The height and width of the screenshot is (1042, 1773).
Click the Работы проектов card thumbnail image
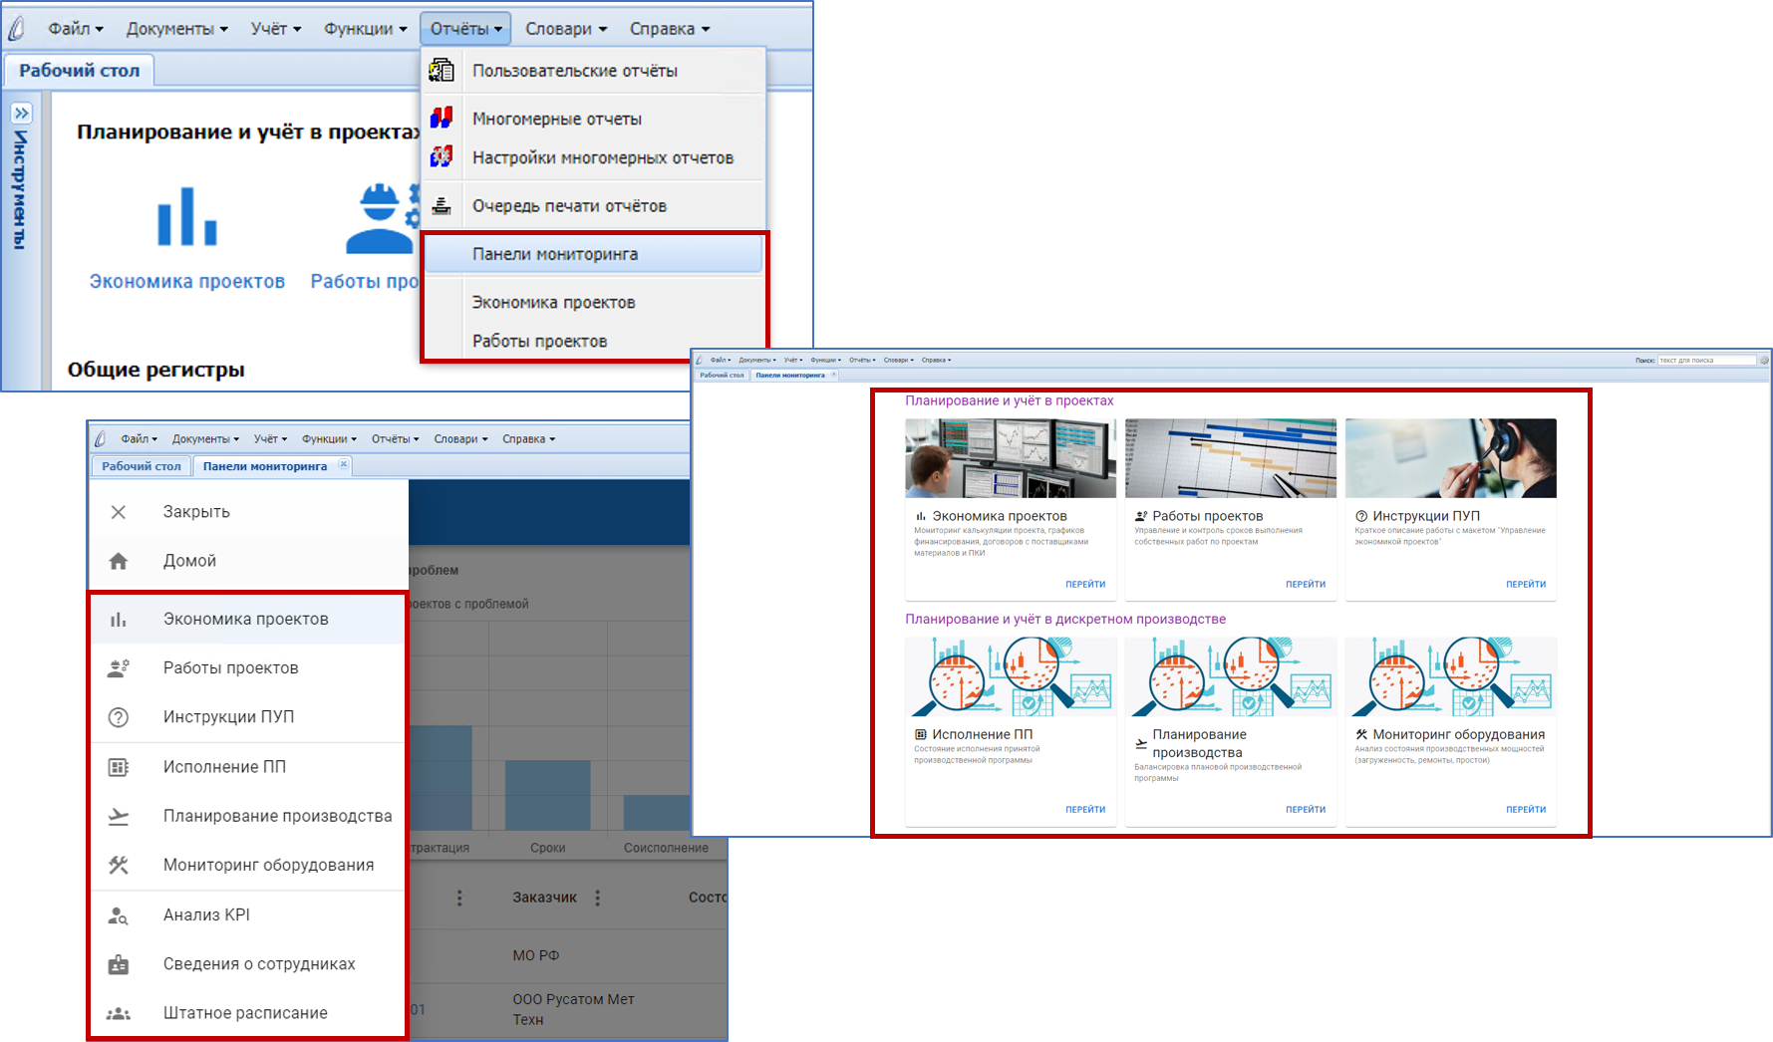[x=1230, y=458]
